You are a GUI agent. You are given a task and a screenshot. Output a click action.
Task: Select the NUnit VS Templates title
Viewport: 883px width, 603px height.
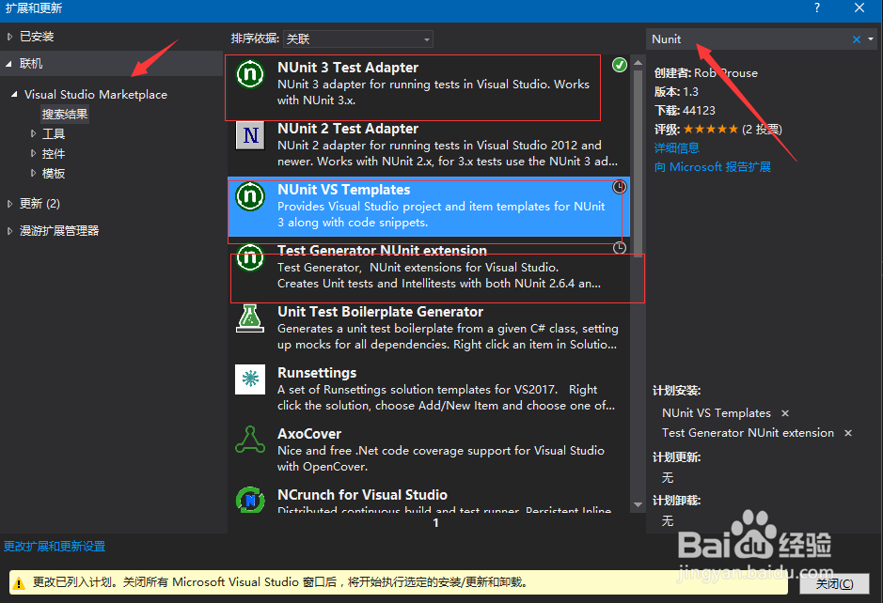click(343, 190)
